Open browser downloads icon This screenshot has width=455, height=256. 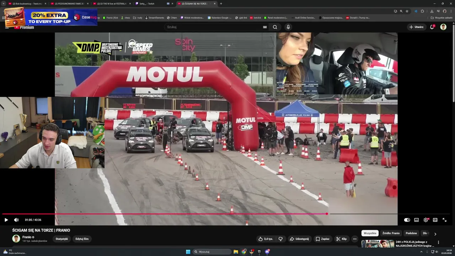tap(432, 11)
